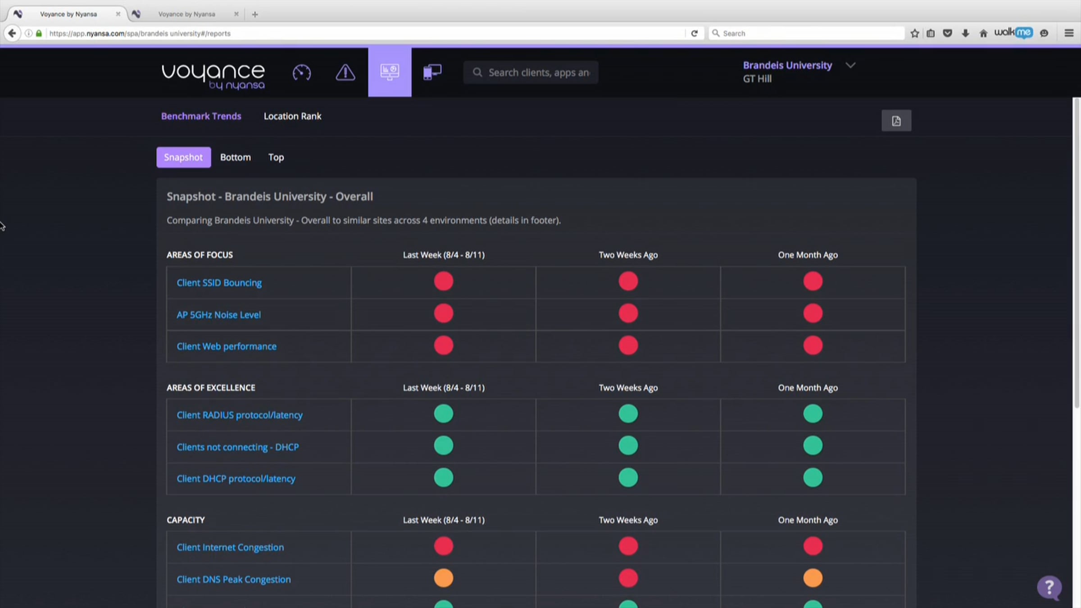The height and width of the screenshot is (608, 1081).
Task: Open the purple help question bubble
Action: pos(1049,588)
